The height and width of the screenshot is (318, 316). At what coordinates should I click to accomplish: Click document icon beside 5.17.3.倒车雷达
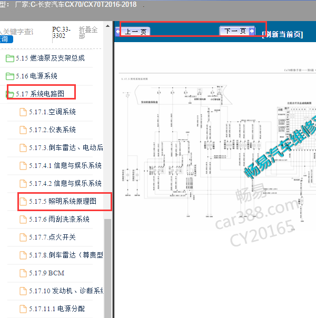pyautogui.click(x=23, y=147)
